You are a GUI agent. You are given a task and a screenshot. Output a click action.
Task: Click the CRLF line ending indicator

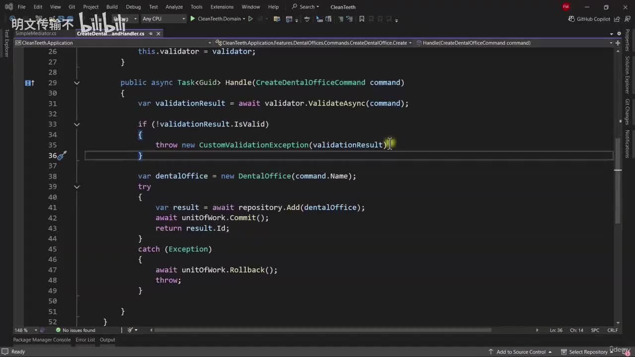click(x=613, y=330)
